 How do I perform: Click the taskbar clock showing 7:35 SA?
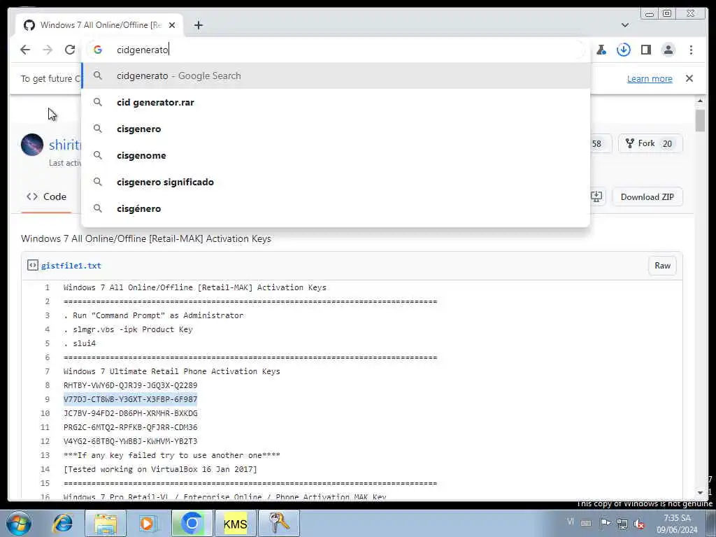(677, 524)
